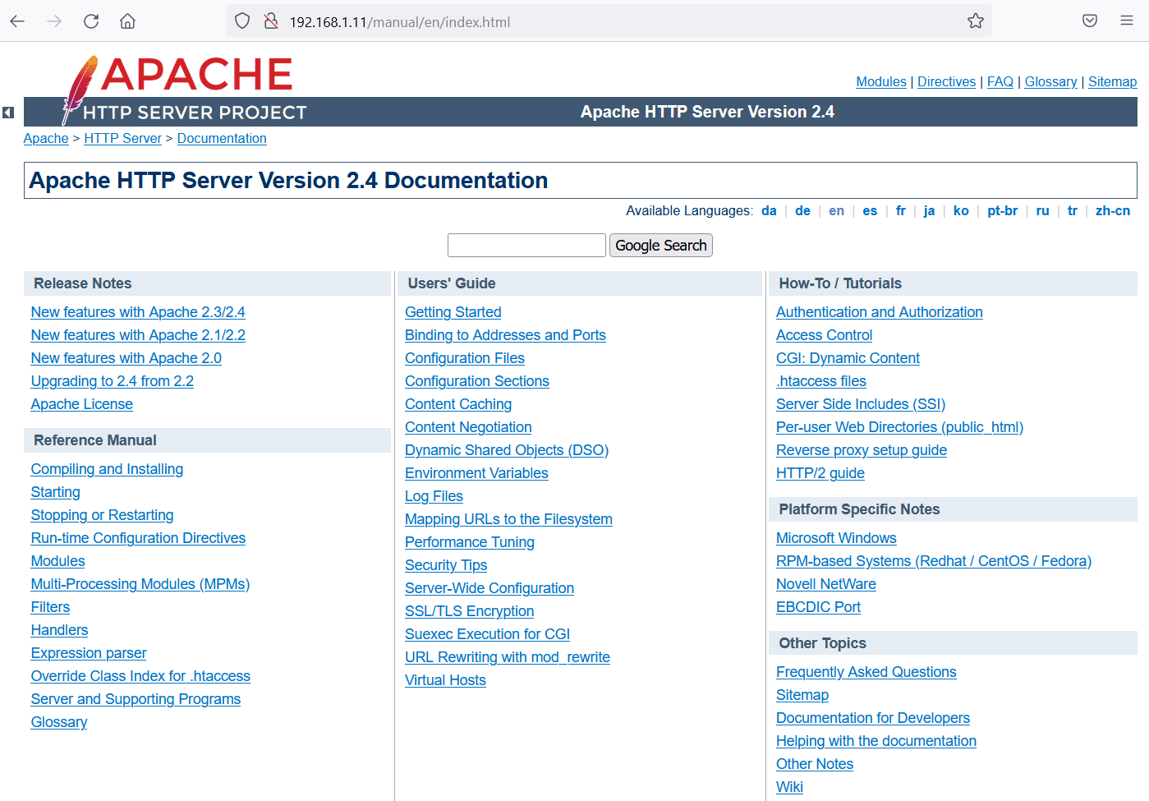
Task: Open the Firefox hamburger menu
Action: 1127,21
